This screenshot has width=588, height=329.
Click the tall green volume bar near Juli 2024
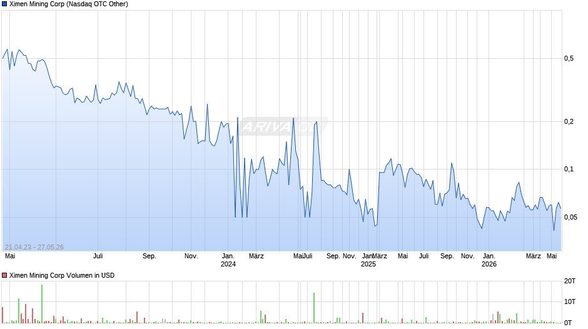point(314,308)
